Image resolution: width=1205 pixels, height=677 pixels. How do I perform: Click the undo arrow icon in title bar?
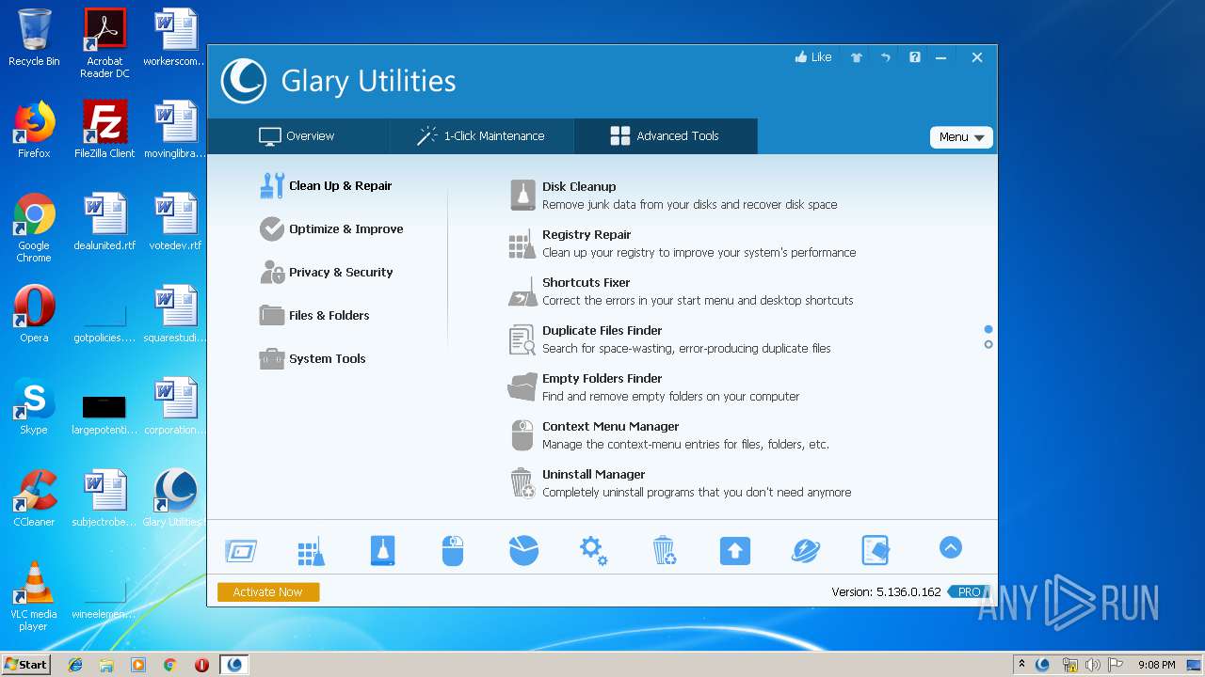(x=885, y=57)
